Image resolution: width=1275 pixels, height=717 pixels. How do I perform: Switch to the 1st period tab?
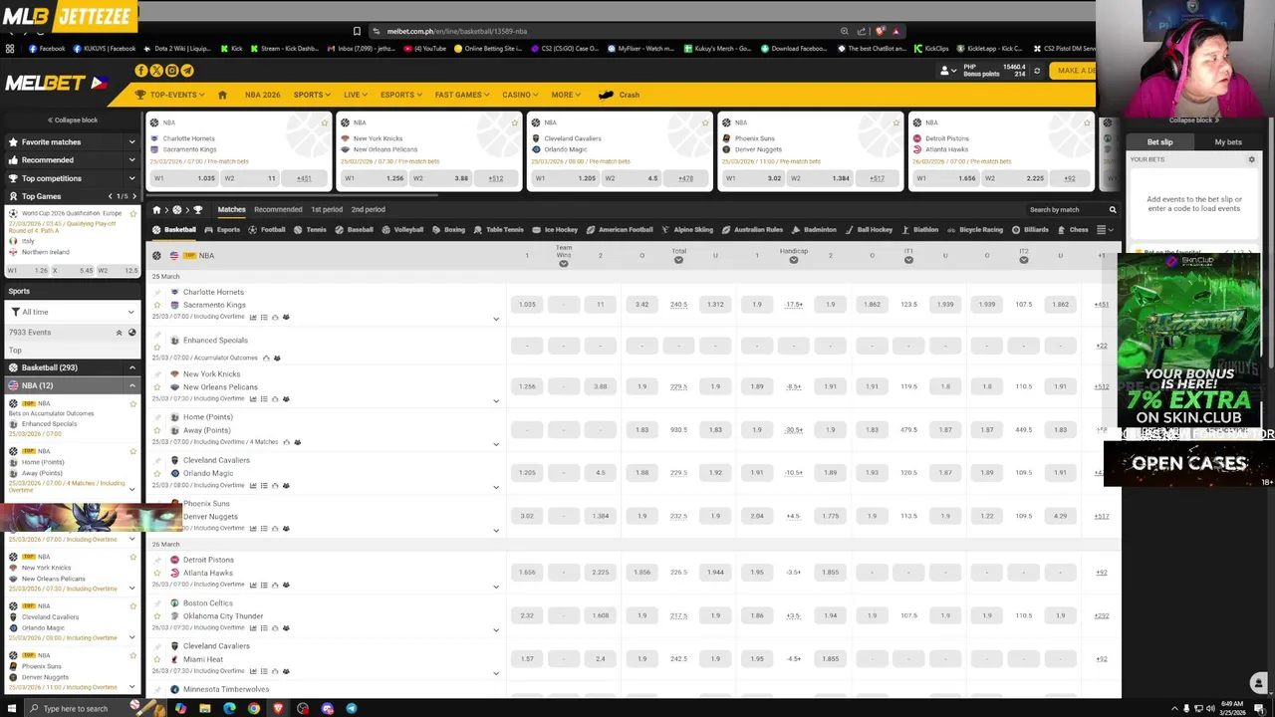[326, 210]
